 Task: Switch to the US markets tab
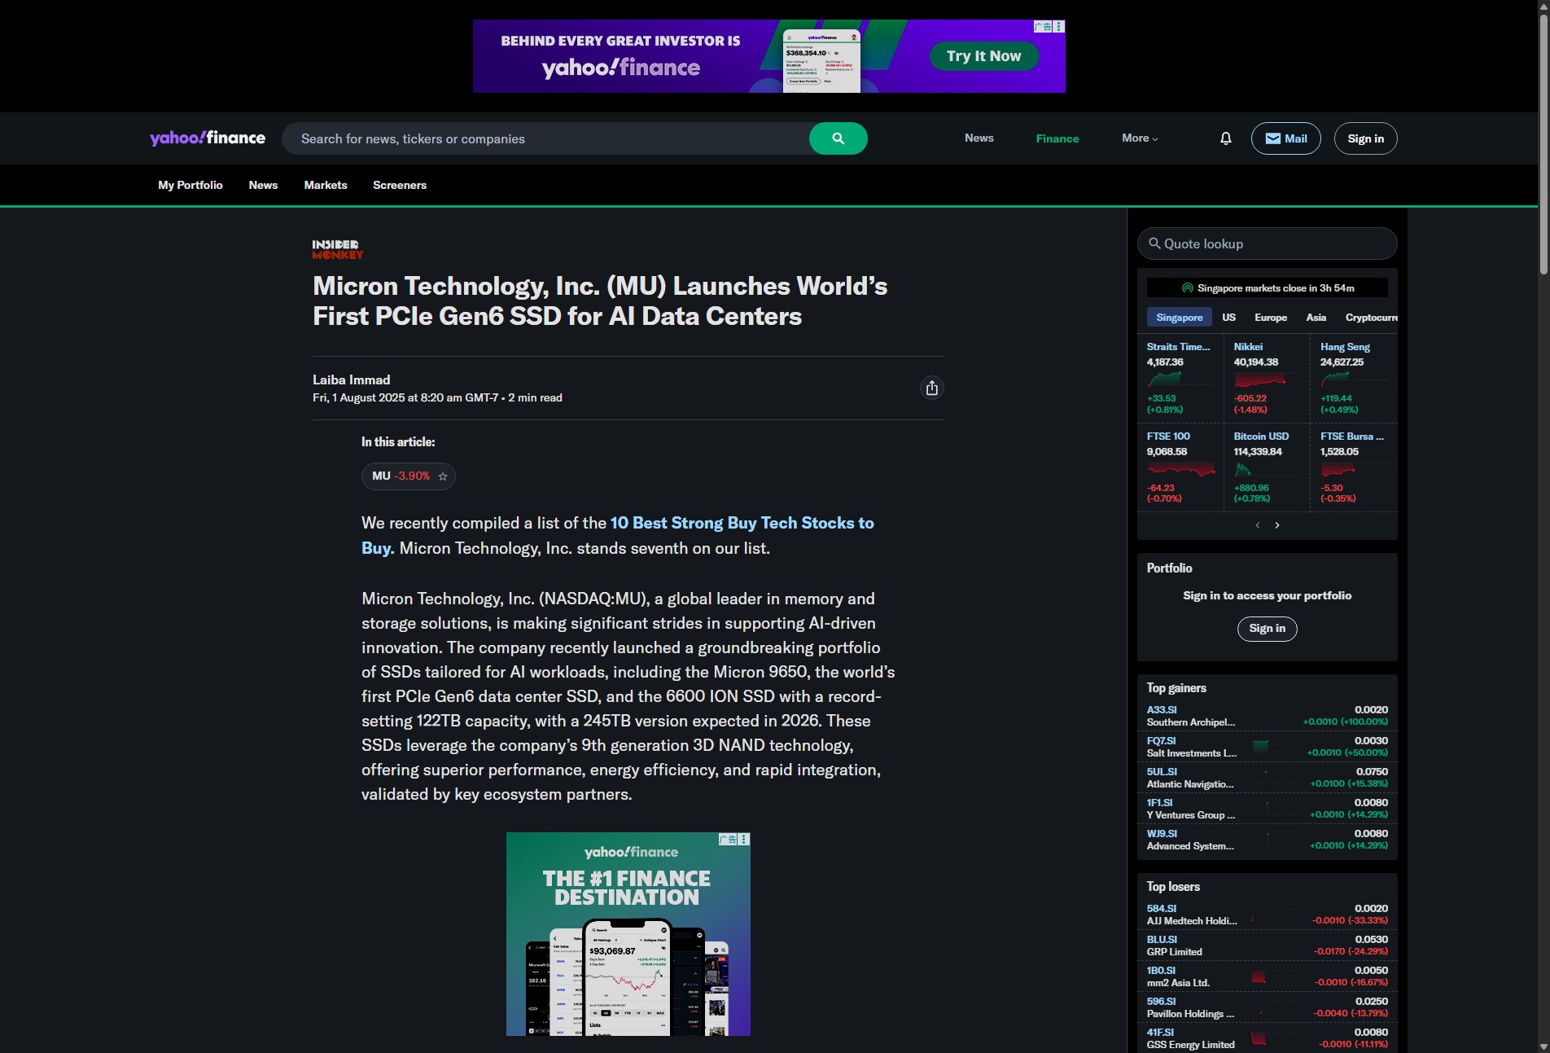pos(1228,318)
